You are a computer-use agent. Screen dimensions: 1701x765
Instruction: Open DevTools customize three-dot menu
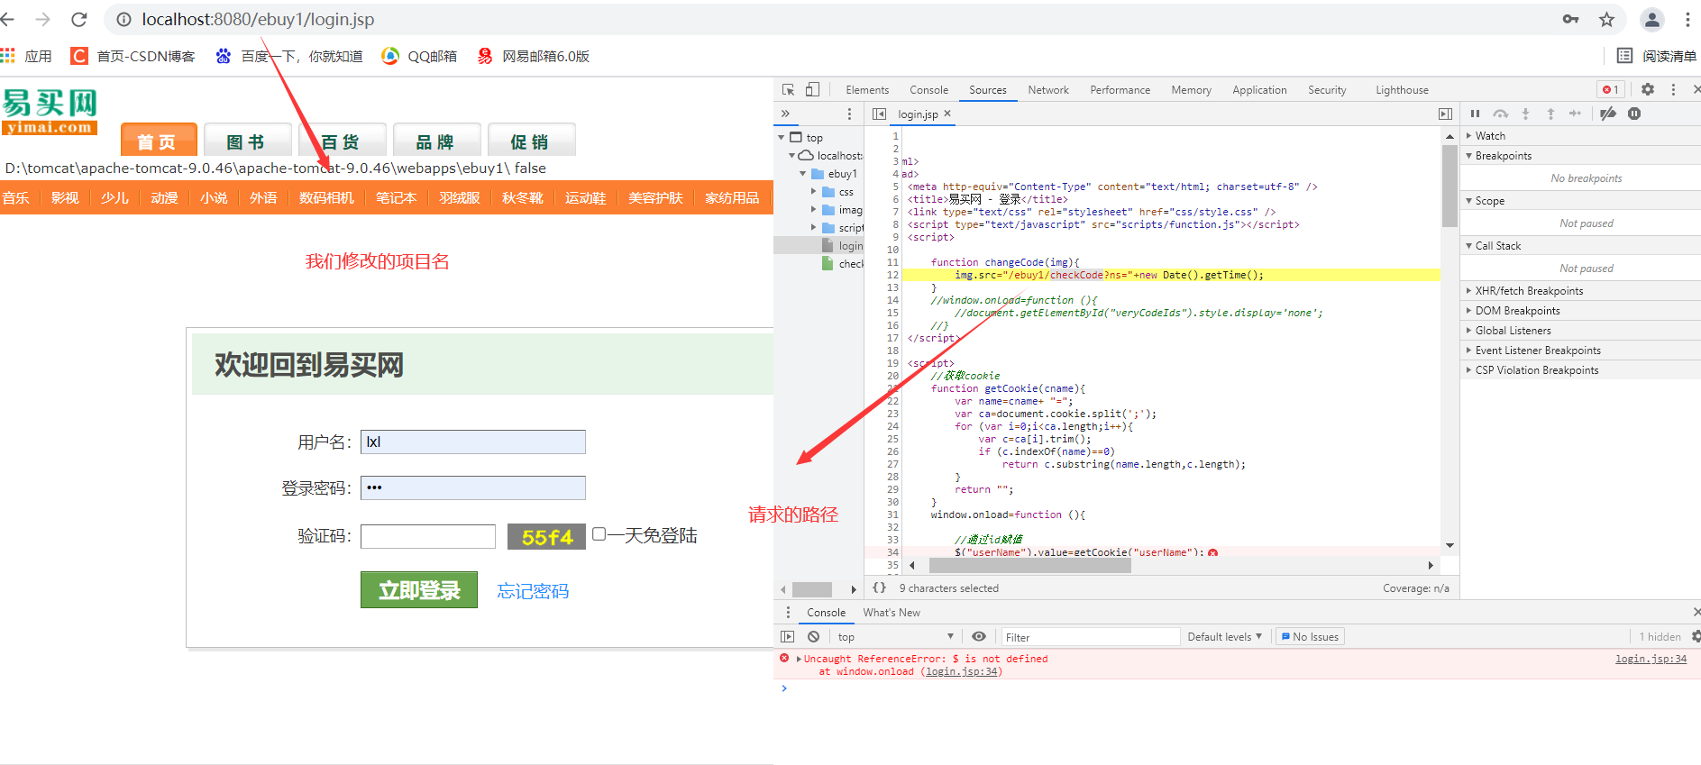1673,89
